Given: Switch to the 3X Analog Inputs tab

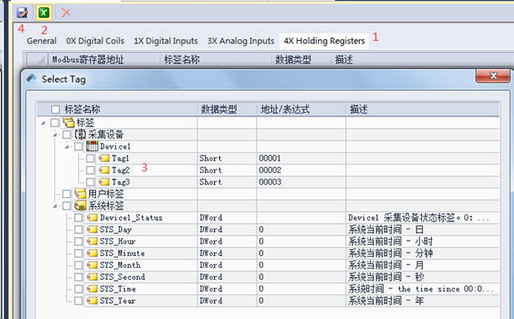Looking at the screenshot, I should (x=241, y=41).
